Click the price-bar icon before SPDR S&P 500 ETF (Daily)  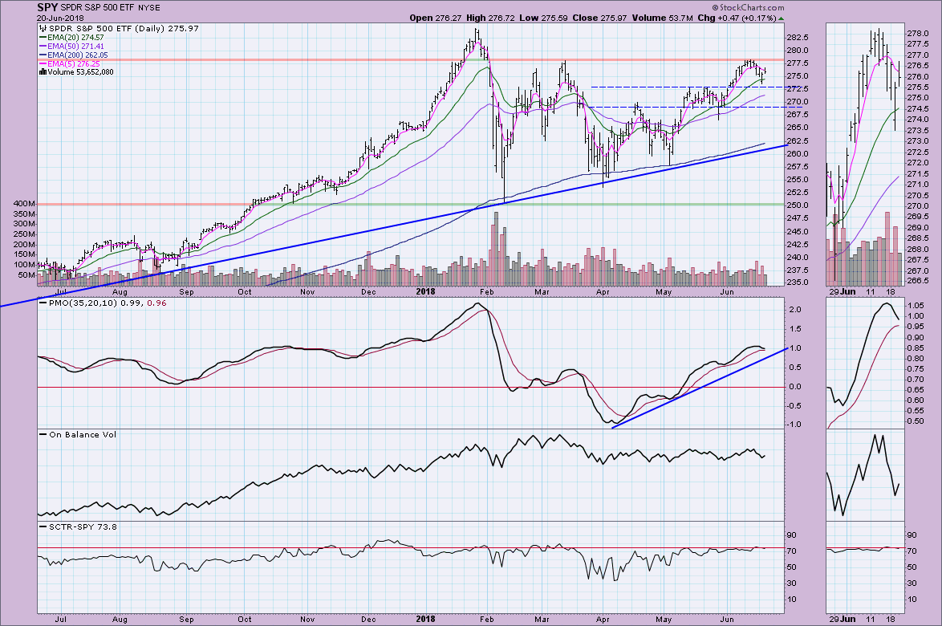(x=43, y=28)
